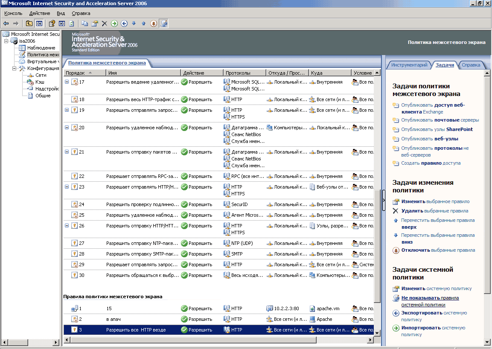The height and width of the screenshot is (349, 492).
Task: Click Опубликовать веб-узлы link
Action: pos(430,139)
